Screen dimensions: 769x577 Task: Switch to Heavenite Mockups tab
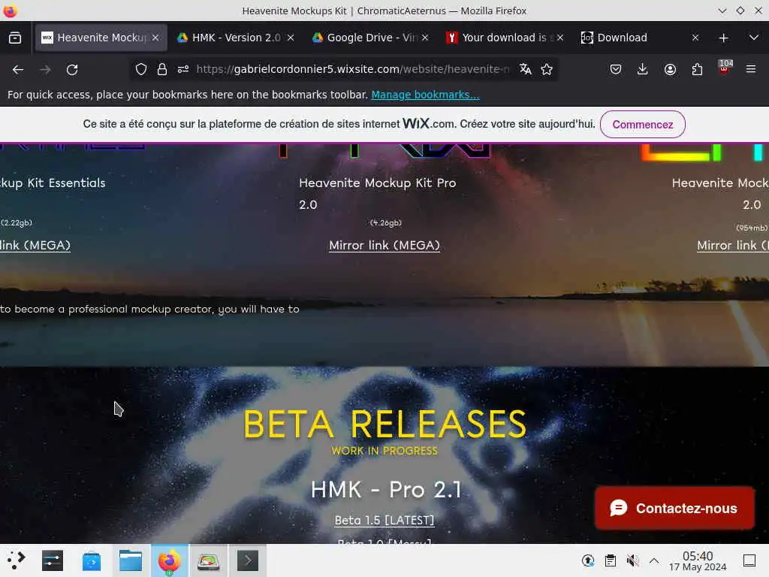tap(101, 38)
